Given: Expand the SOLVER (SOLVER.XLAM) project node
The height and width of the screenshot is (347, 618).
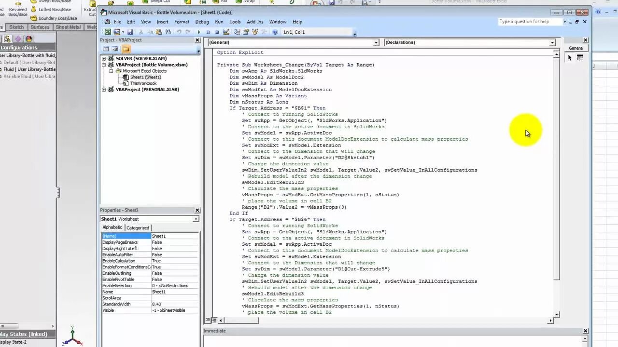Looking at the screenshot, I should (x=104, y=58).
